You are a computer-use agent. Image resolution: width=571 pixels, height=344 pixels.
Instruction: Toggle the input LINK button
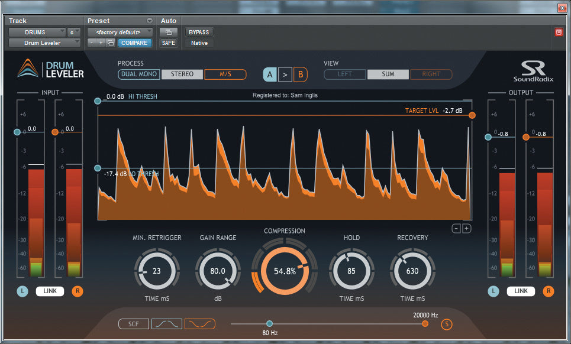click(x=50, y=291)
